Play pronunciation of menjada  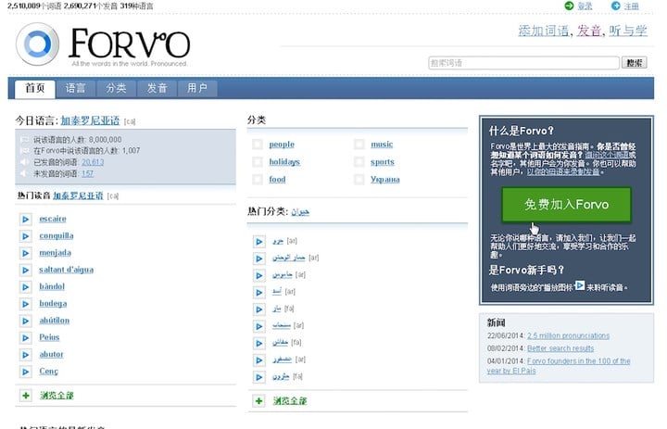point(26,253)
